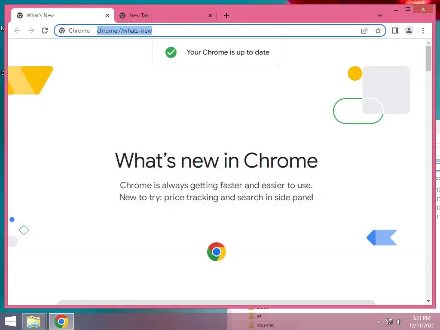Screen dimensions: 440x330
Task: Close the New Tab tab
Action: (210, 15)
